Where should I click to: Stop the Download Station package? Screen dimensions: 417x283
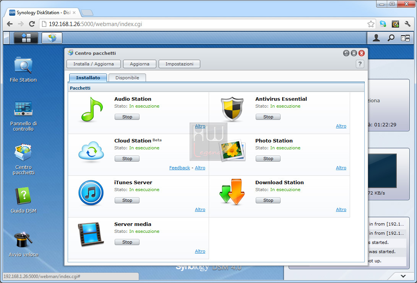[x=268, y=200]
